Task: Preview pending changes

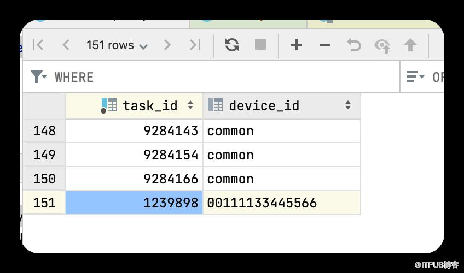Action: 382,46
